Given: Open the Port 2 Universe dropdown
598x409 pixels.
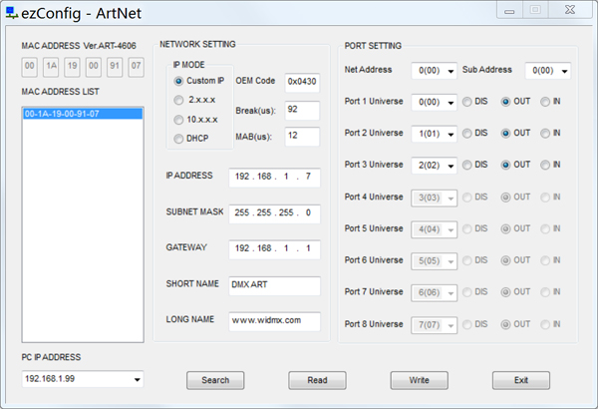Looking at the screenshot, I should 434,134.
